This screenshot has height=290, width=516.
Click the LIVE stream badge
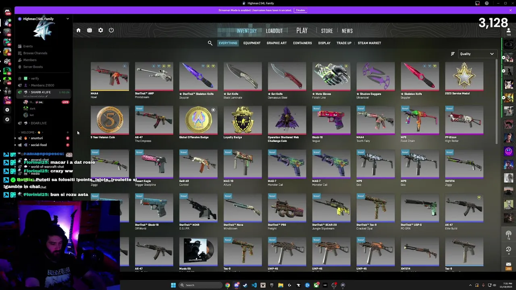tap(65, 102)
